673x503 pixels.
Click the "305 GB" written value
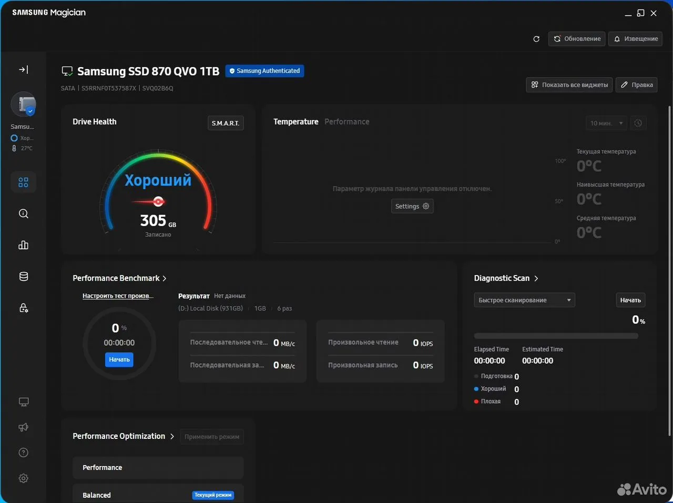(158, 221)
